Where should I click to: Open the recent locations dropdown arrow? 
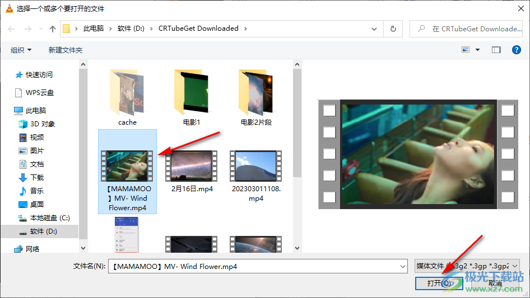41,29
